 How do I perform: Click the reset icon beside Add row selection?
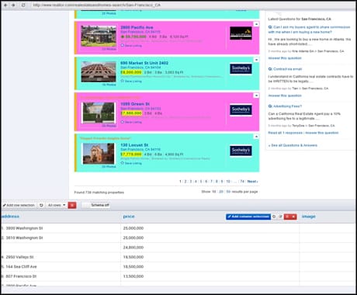[x=41, y=205]
